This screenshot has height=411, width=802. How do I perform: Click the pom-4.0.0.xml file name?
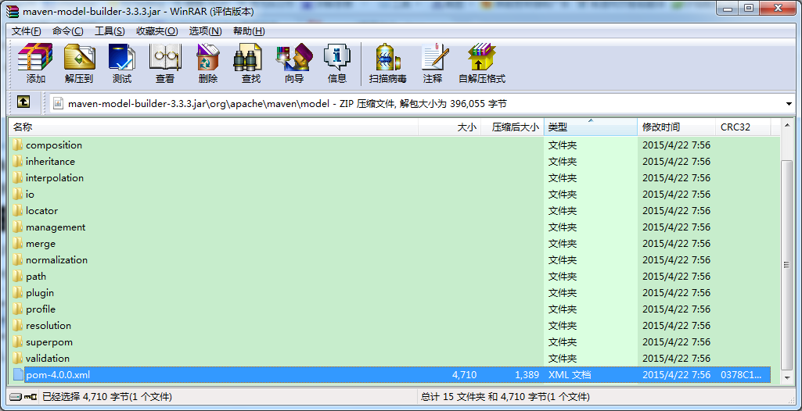[58, 375]
